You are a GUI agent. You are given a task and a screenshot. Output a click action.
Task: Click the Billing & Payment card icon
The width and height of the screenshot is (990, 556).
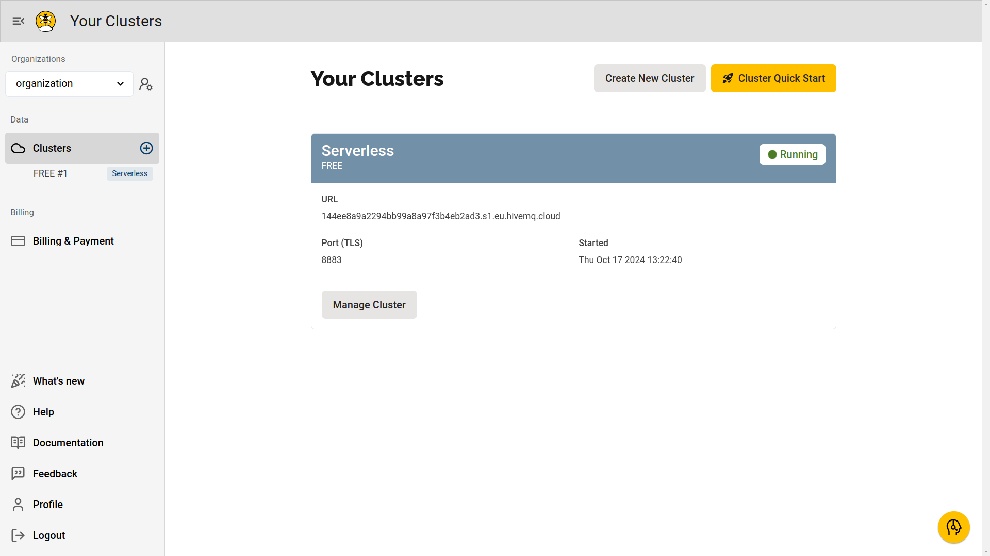click(18, 240)
